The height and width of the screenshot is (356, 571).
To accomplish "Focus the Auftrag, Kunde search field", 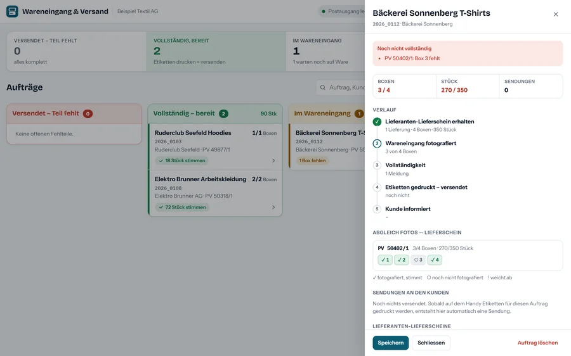I will coord(341,87).
